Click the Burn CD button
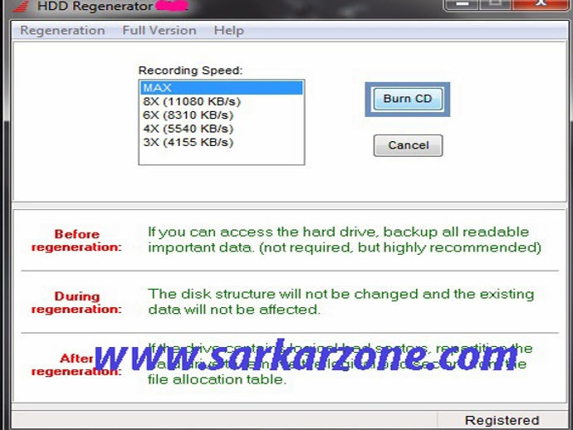 (408, 99)
